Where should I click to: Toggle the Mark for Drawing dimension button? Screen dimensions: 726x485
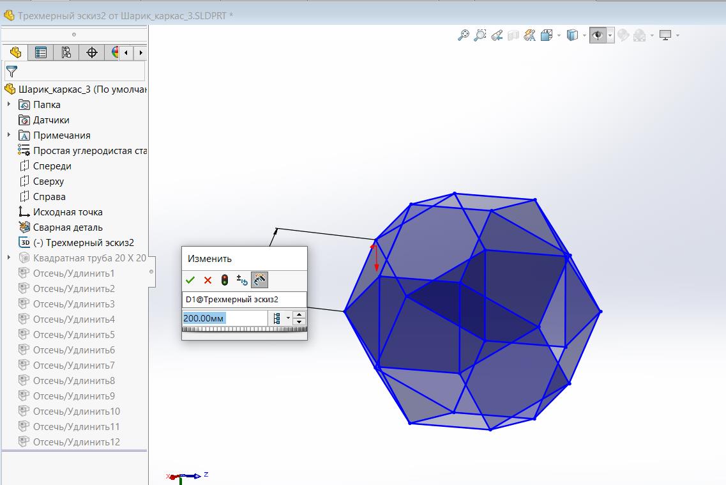259,280
